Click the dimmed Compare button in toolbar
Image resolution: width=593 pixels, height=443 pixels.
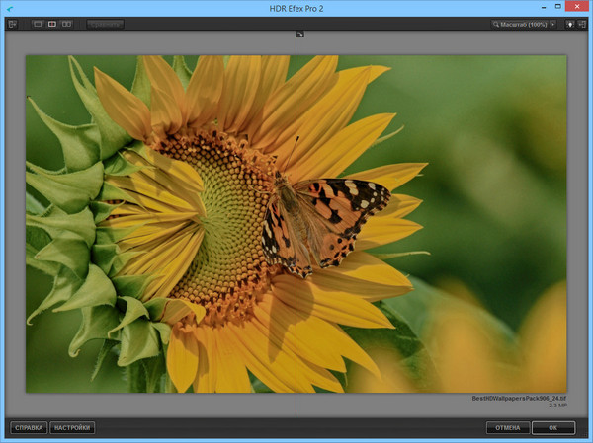point(104,24)
